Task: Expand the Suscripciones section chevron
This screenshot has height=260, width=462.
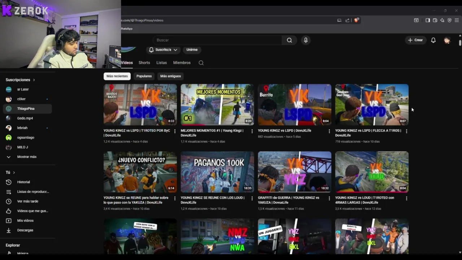Action: point(34,80)
